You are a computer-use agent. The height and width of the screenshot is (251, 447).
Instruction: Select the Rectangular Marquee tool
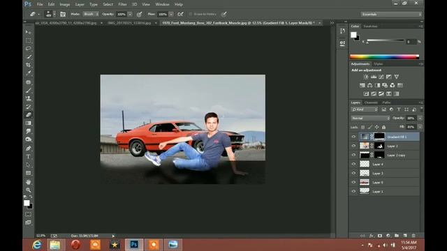tap(28, 40)
